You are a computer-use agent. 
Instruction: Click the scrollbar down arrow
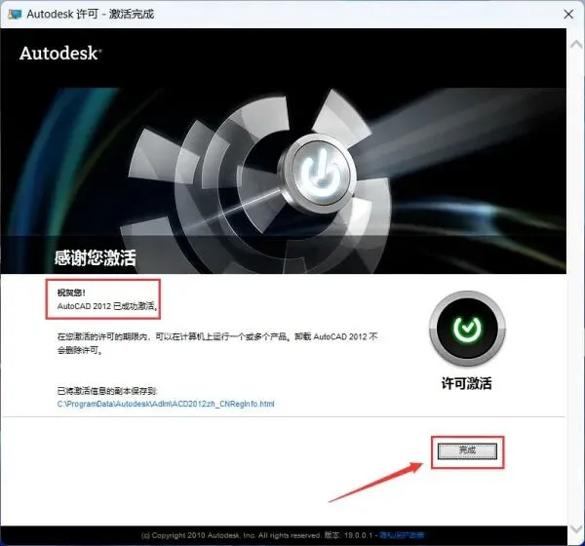pyautogui.click(x=576, y=528)
